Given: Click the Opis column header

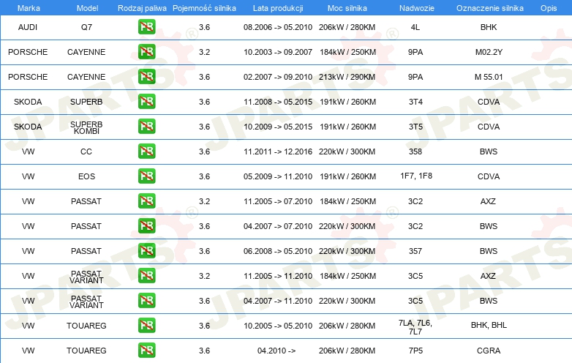Looking at the screenshot, I should pos(549,8).
